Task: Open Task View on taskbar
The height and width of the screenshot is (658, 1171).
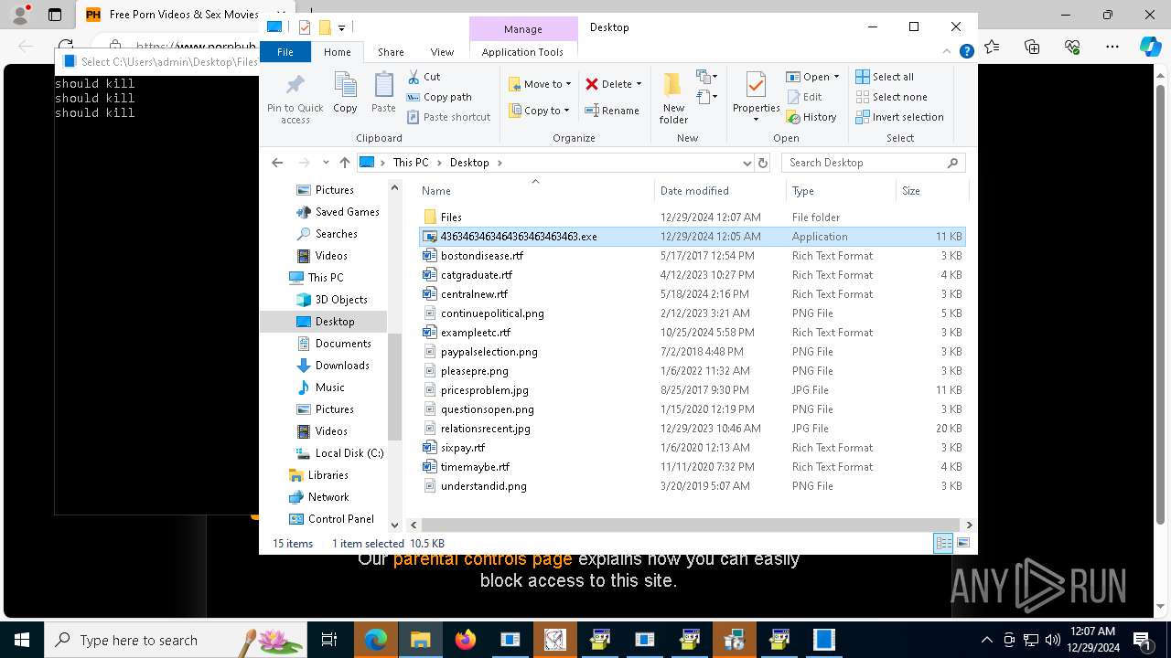Action: 330,640
